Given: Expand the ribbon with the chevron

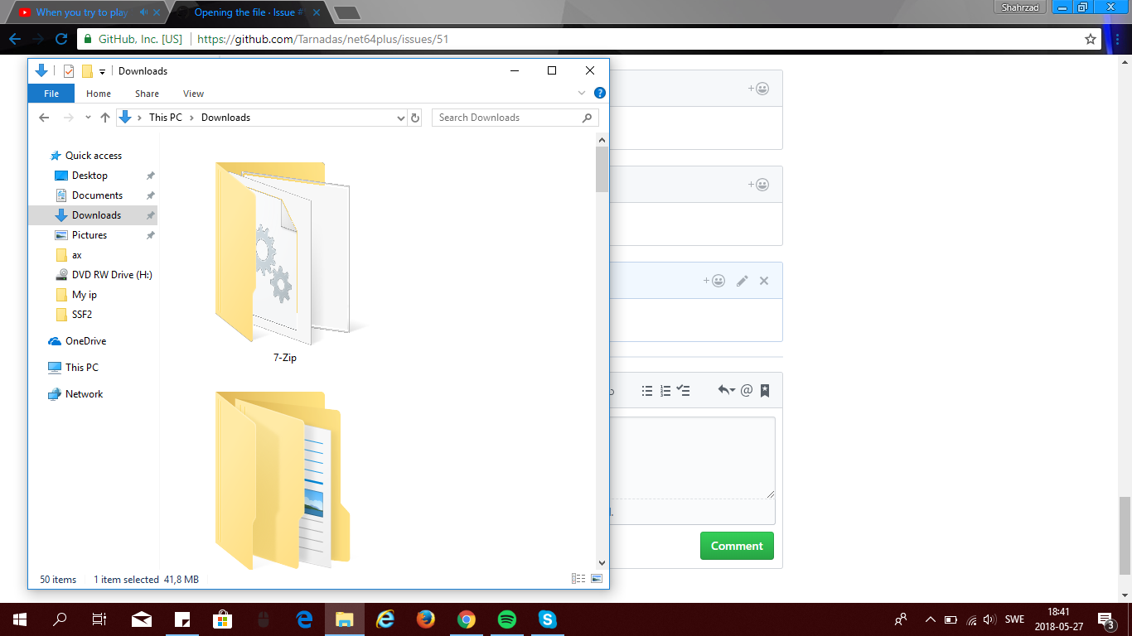Looking at the screenshot, I should click(x=582, y=93).
